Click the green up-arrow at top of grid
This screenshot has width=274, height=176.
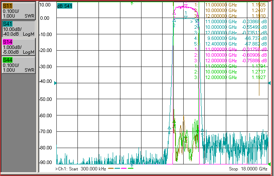pyautogui.click(x=132, y=3)
